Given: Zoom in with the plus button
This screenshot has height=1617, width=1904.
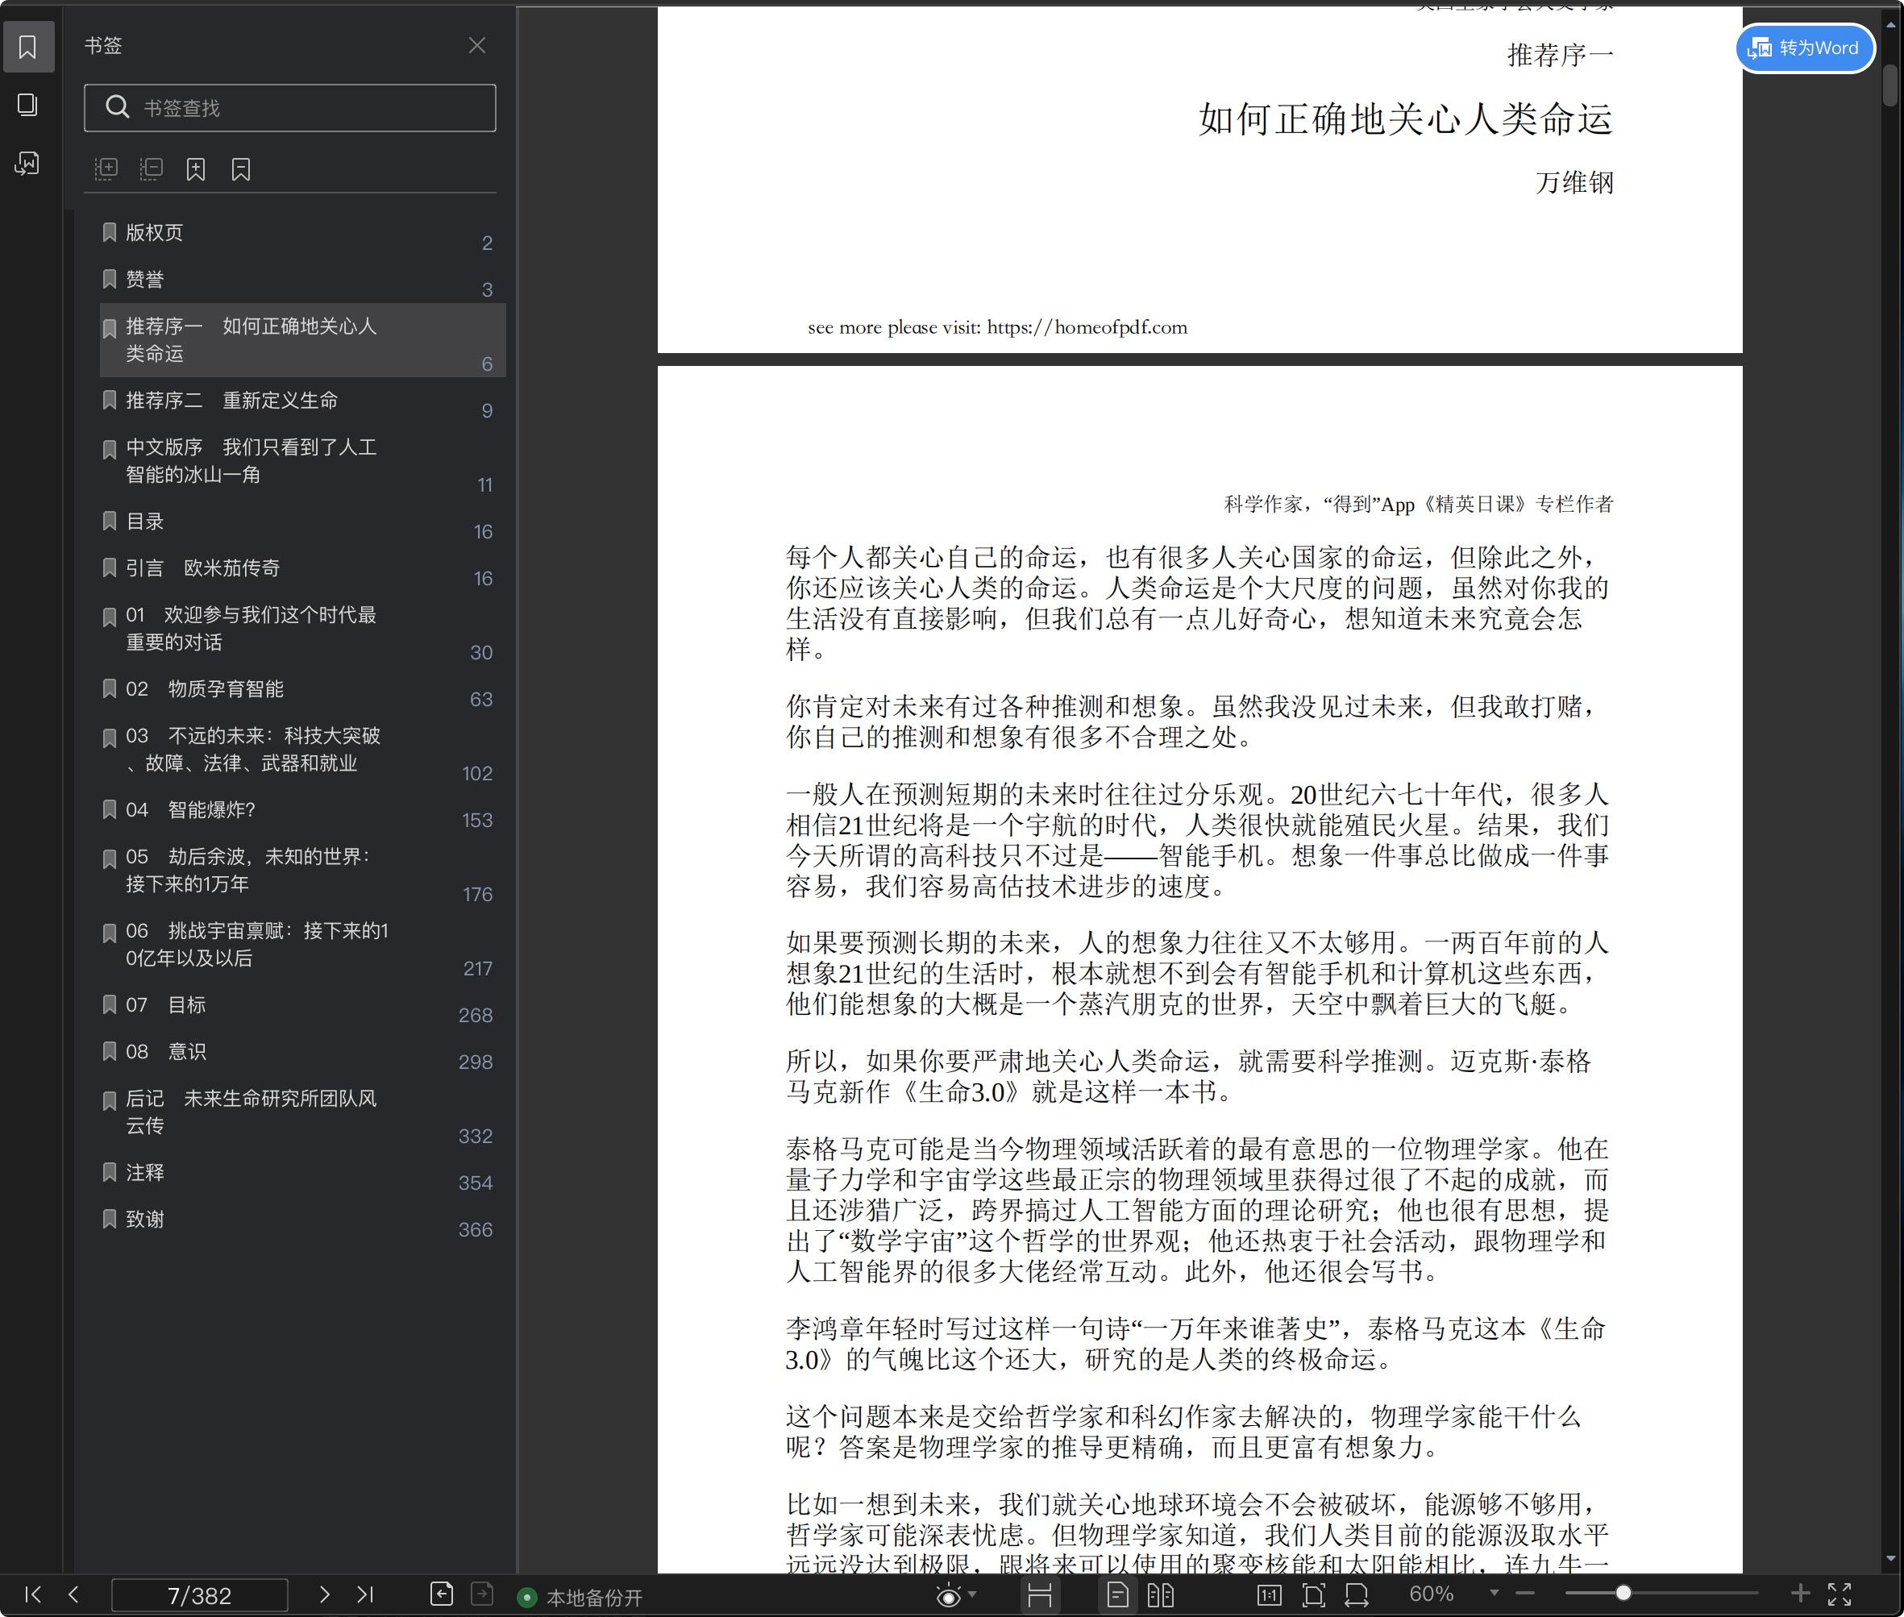Looking at the screenshot, I should (1800, 1594).
